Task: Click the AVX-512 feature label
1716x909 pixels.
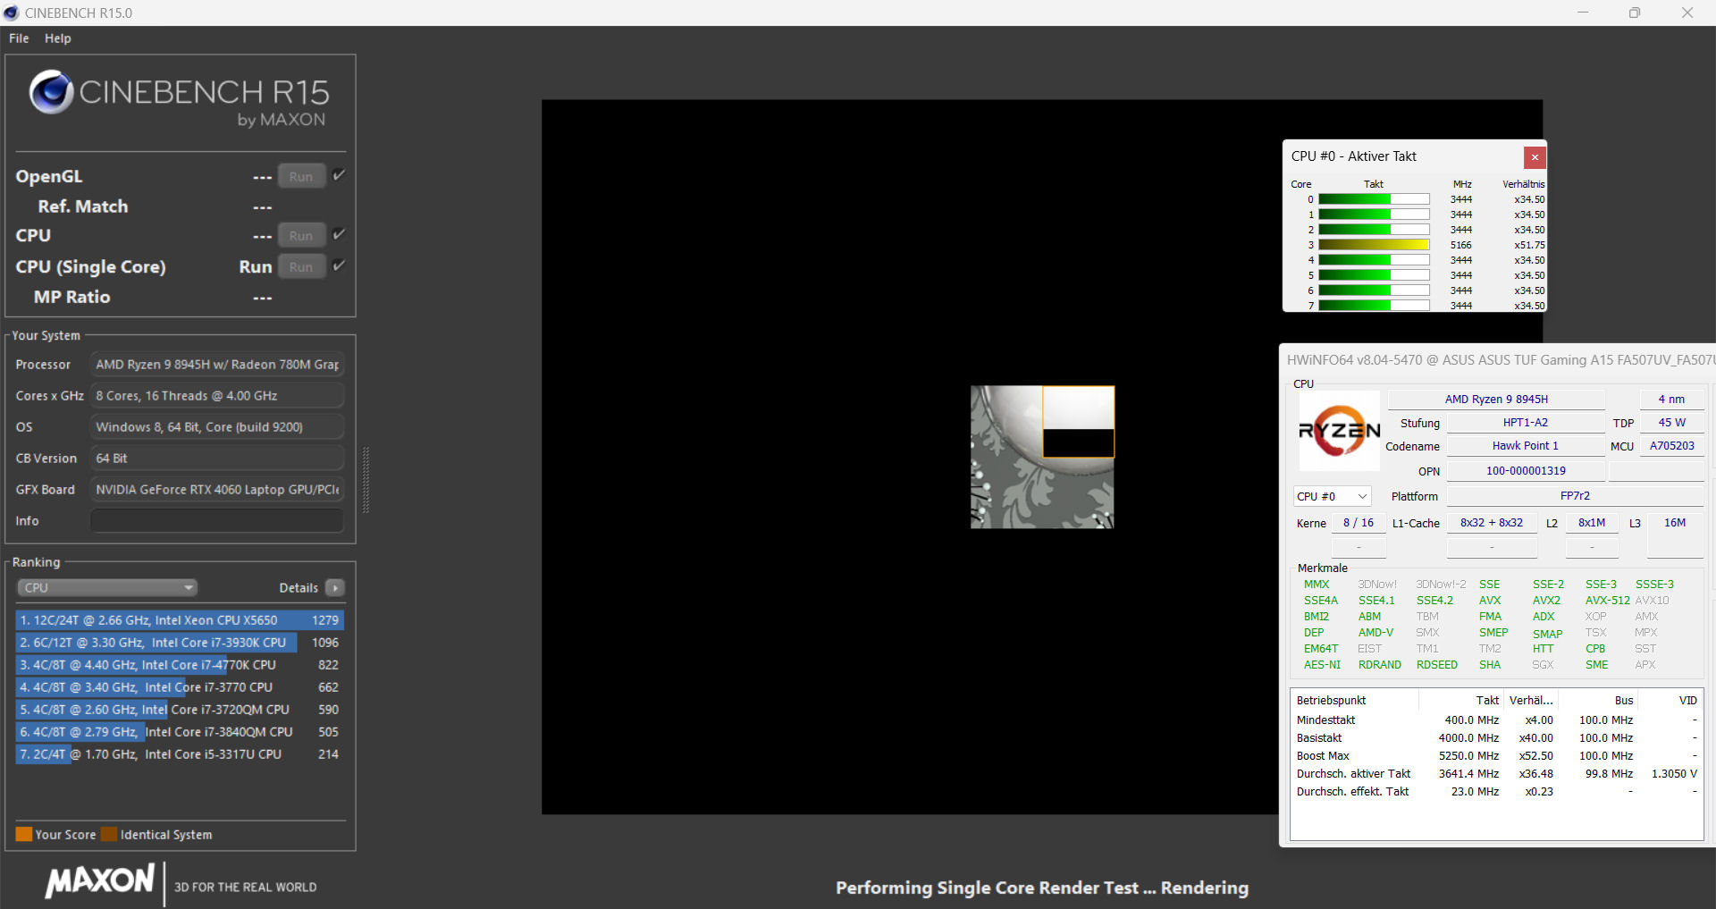Action: click(x=1607, y=601)
